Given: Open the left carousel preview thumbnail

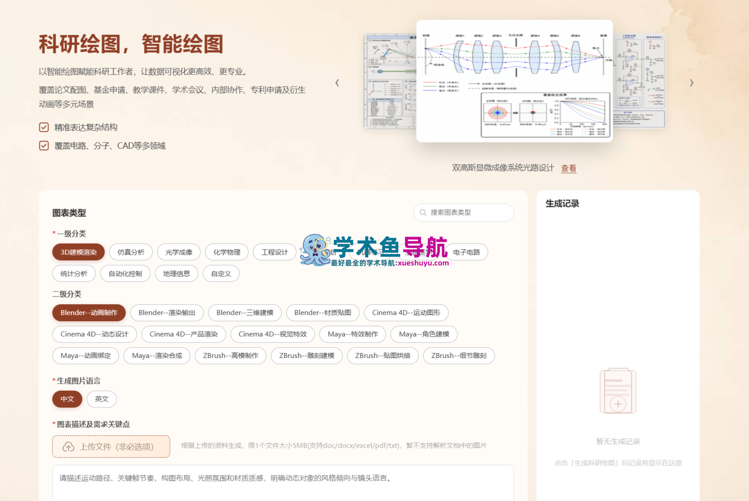Looking at the screenshot, I should pyautogui.click(x=390, y=81).
